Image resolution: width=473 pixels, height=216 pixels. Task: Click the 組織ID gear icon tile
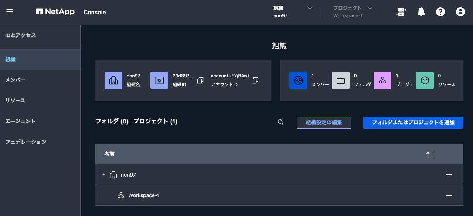159,80
